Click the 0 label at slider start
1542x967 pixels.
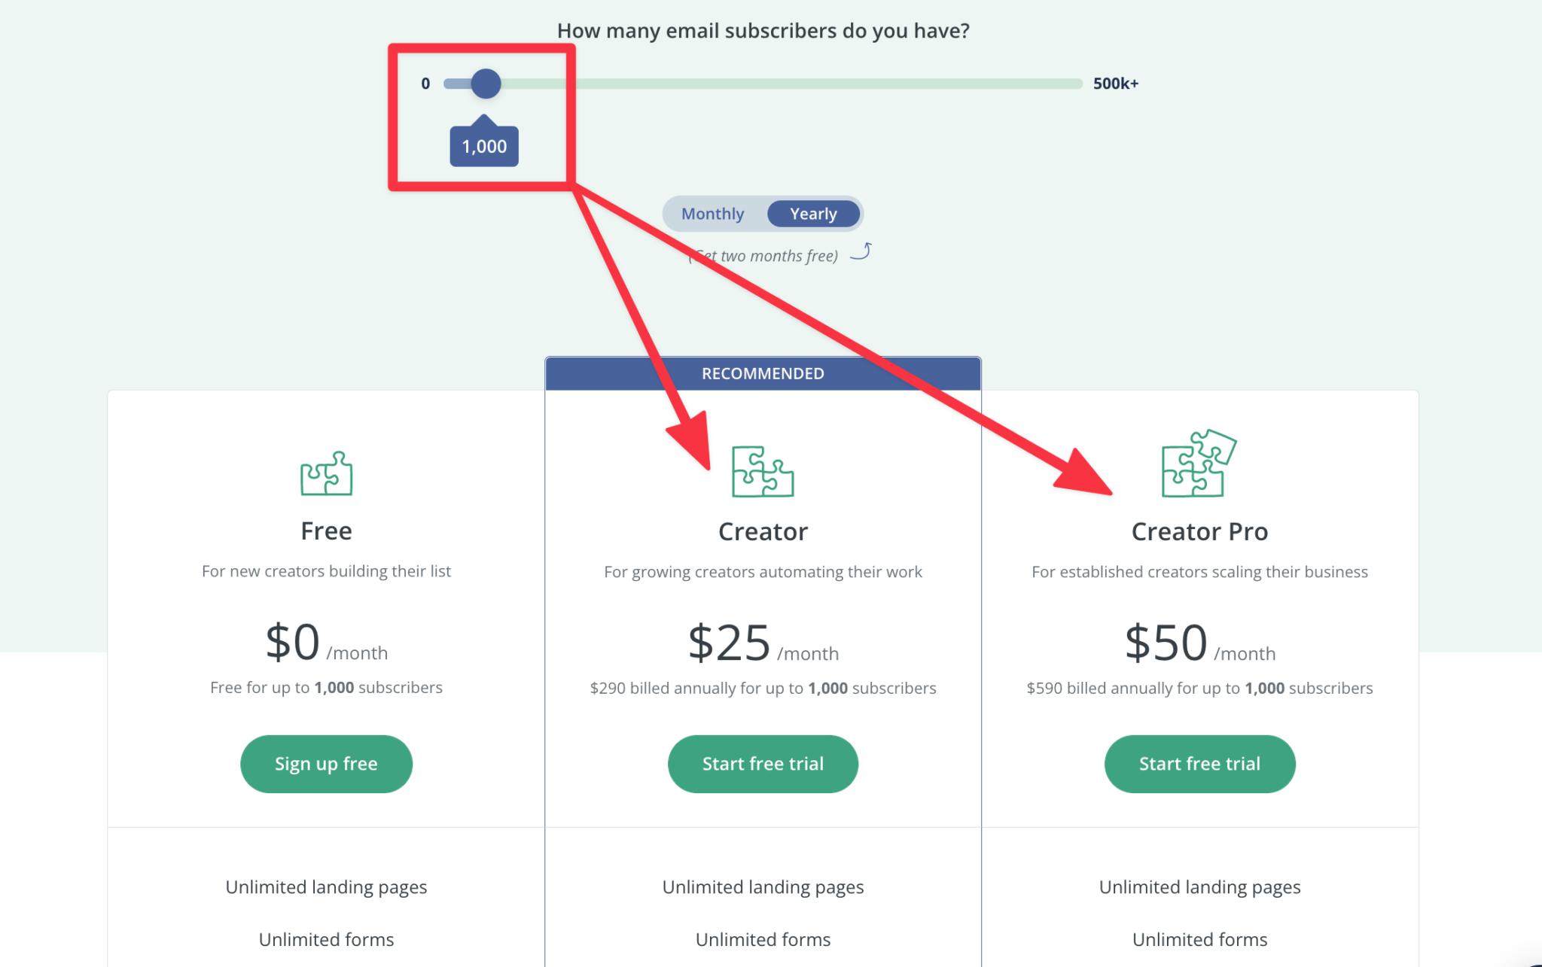[x=425, y=84]
